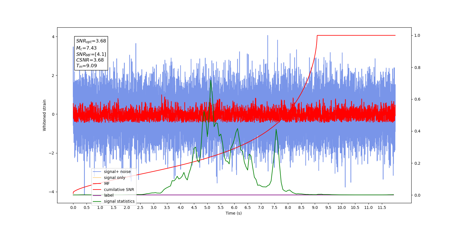The height and width of the screenshot is (228, 457).
Task: Click the 0.8 tick on the right axis
Action: click(417, 68)
